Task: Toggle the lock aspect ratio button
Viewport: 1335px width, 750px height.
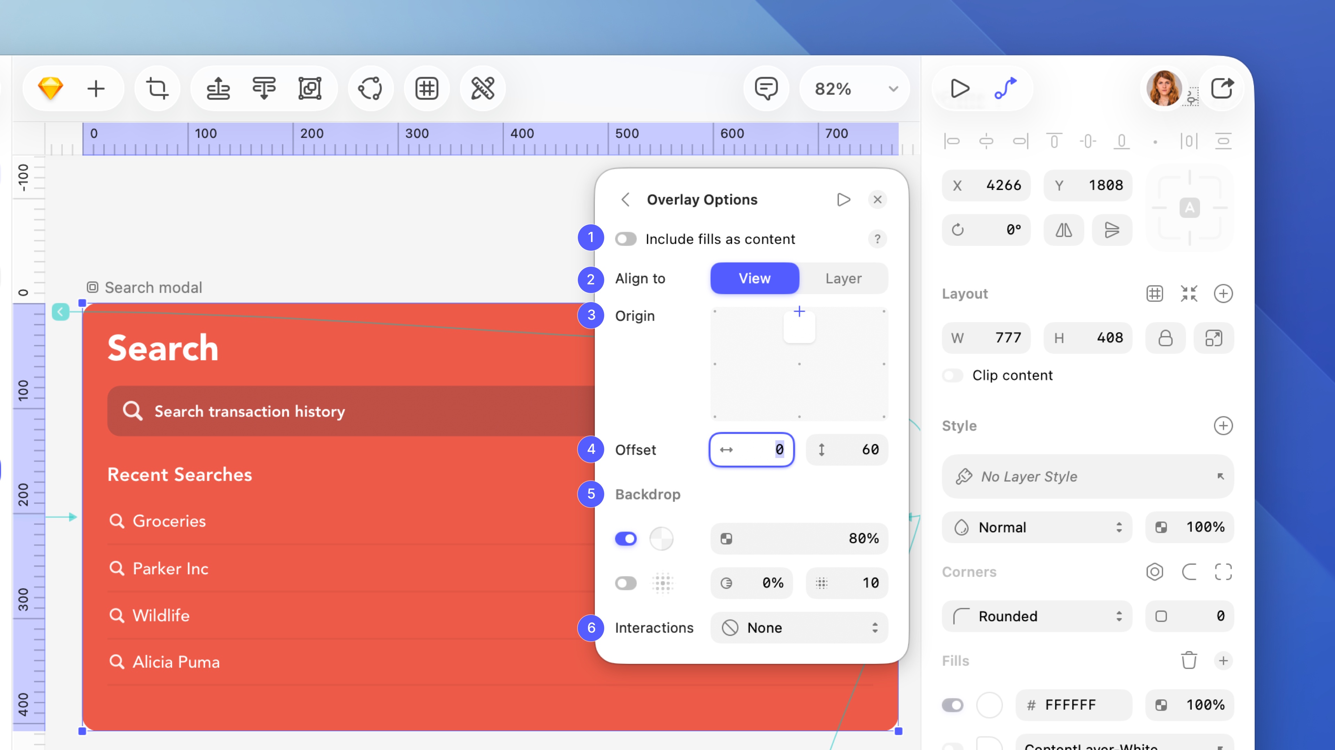Action: pos(1165,338)
